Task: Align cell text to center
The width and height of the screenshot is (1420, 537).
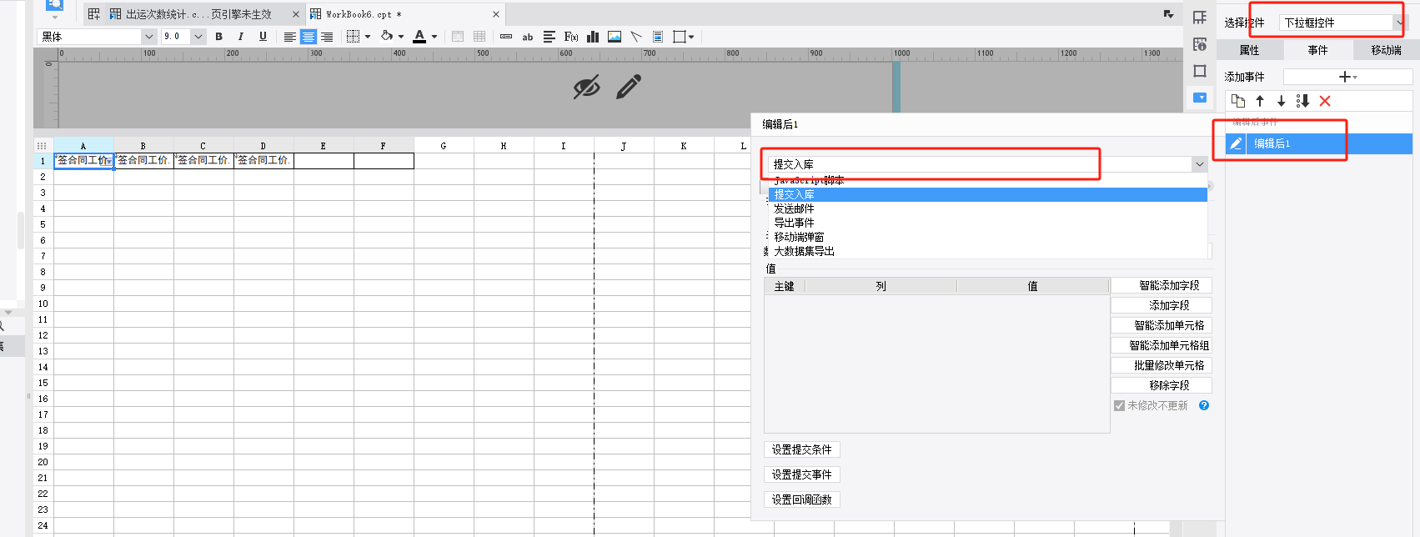Action: click(x=309, y=37)
